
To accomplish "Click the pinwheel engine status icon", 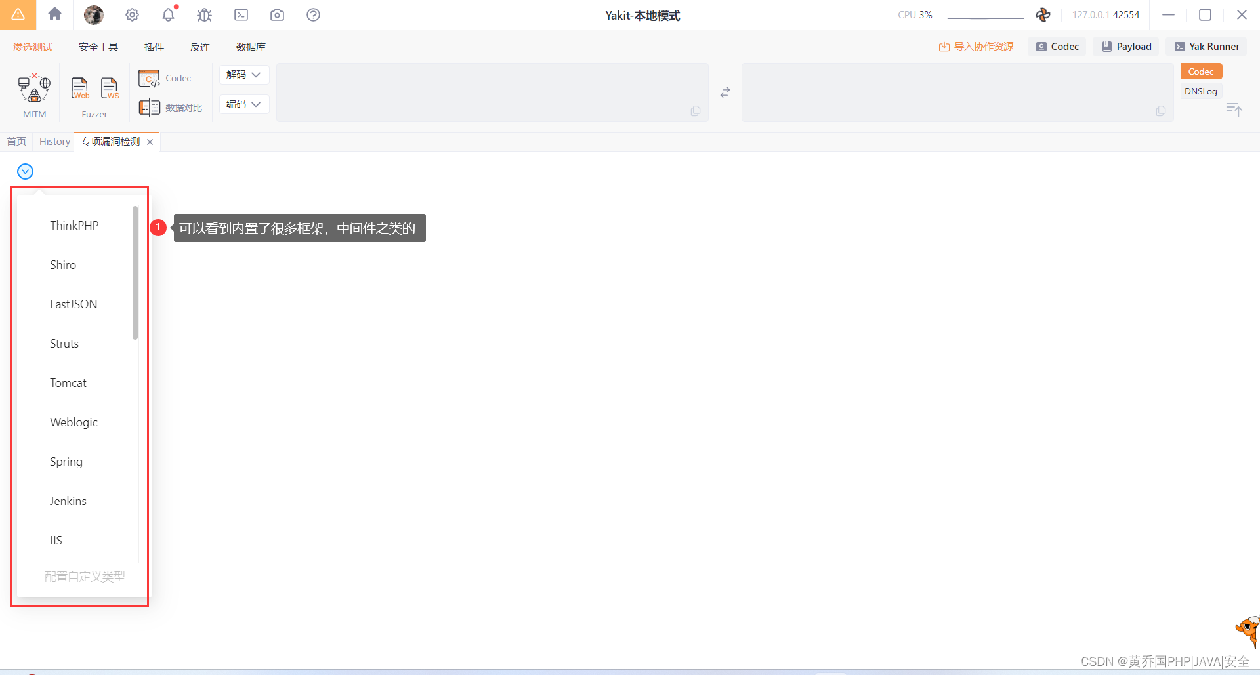I will point(1043,14).
